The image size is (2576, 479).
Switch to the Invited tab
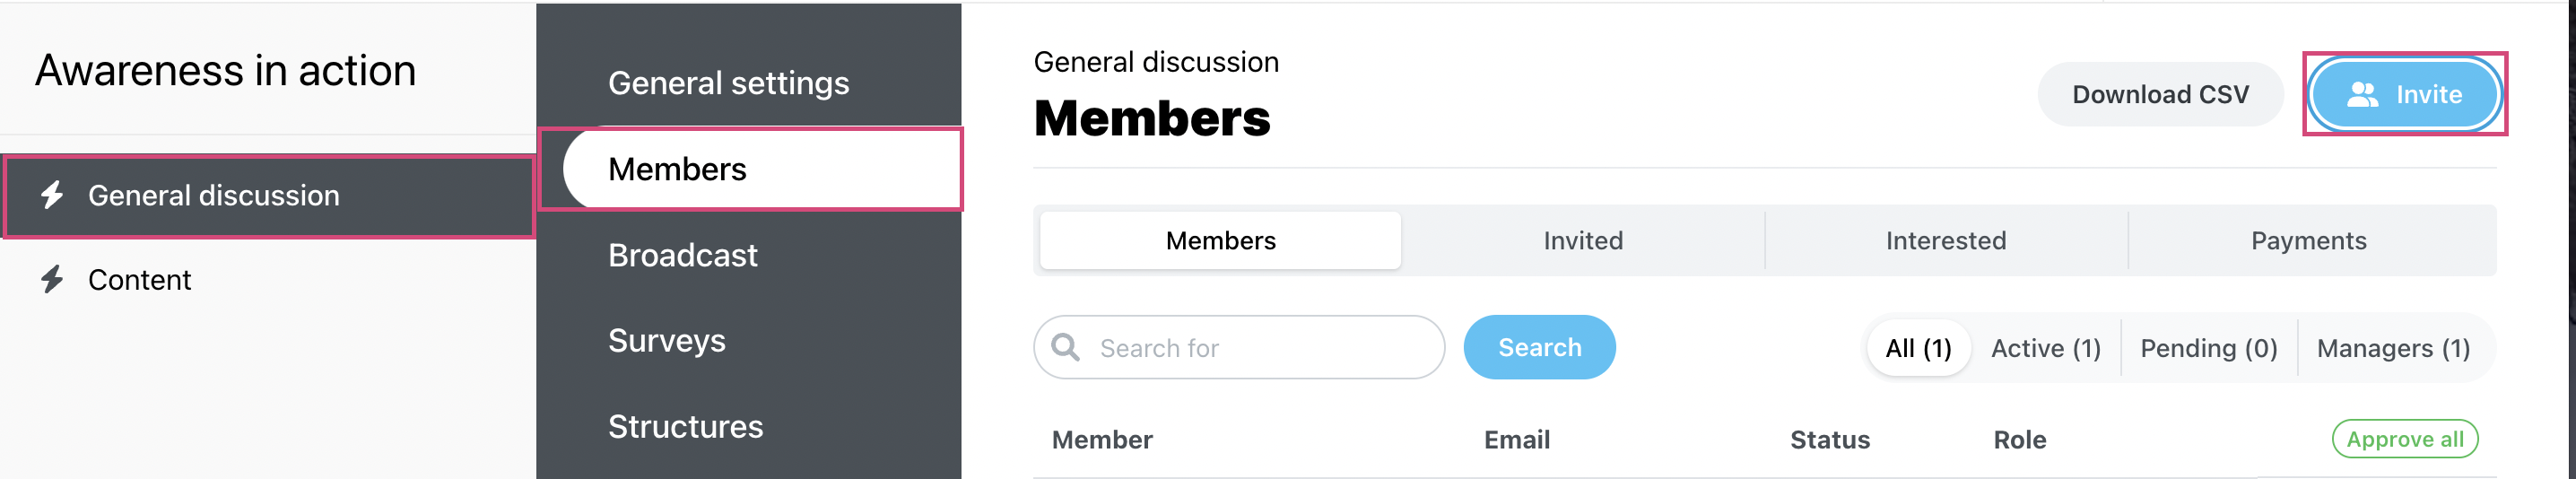pyautogui.click(x=1583, y=241)
